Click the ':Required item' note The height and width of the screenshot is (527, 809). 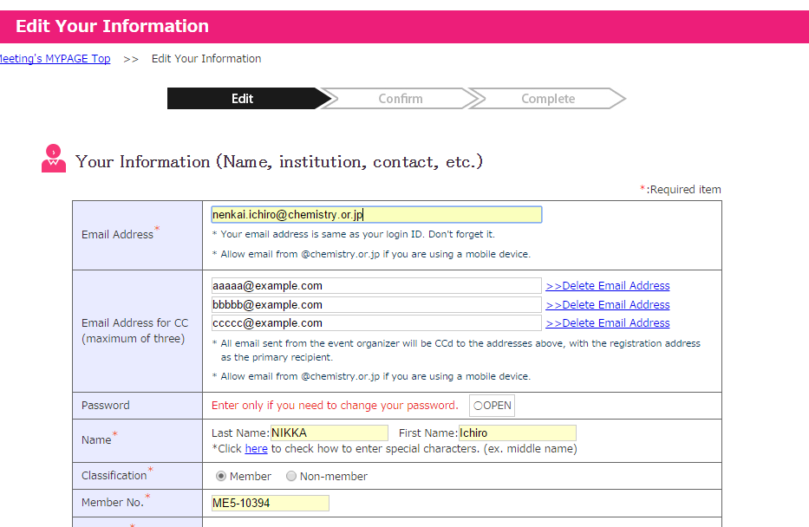point(681,189)
